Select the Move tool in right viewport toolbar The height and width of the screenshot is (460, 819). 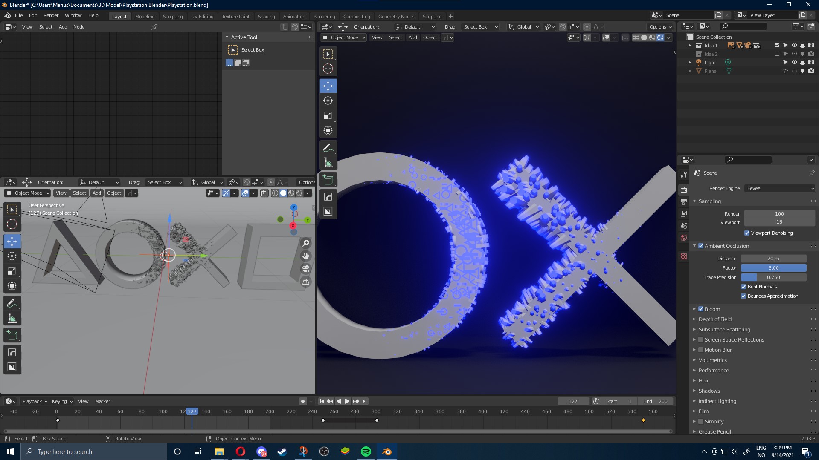tap(328, 86)
